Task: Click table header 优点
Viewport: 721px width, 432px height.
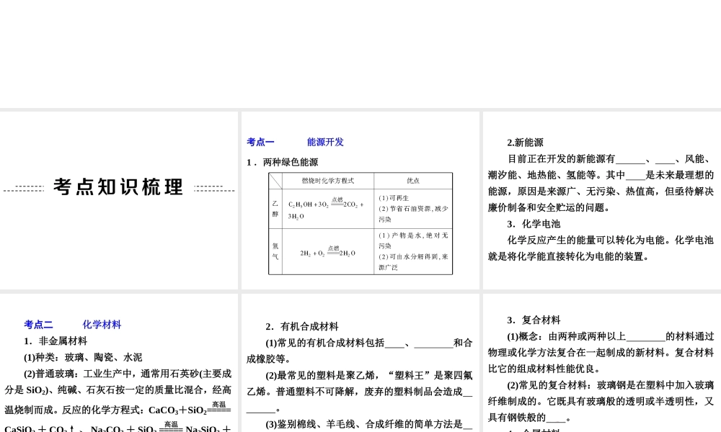Action: click(x=413, y=181)
